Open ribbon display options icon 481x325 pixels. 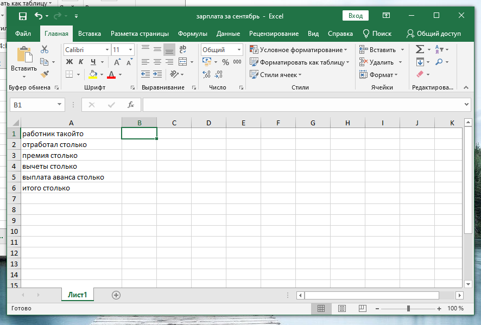pos(386,15)
